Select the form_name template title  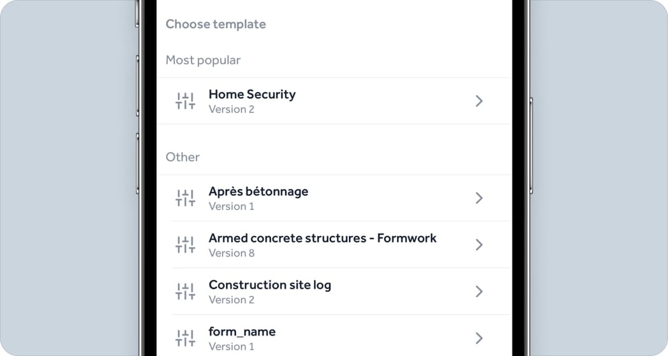click(x=242, y=332)
